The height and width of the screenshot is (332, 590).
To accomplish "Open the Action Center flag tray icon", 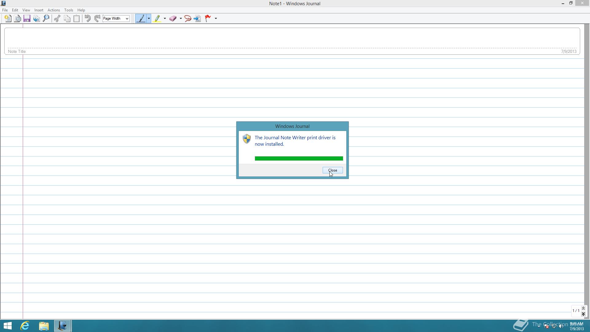I will click(546, 326).
